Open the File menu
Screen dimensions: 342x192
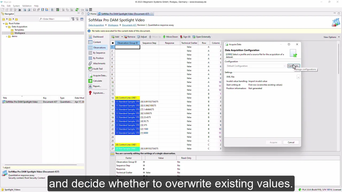pyautogui.click(x=3, y=6)
